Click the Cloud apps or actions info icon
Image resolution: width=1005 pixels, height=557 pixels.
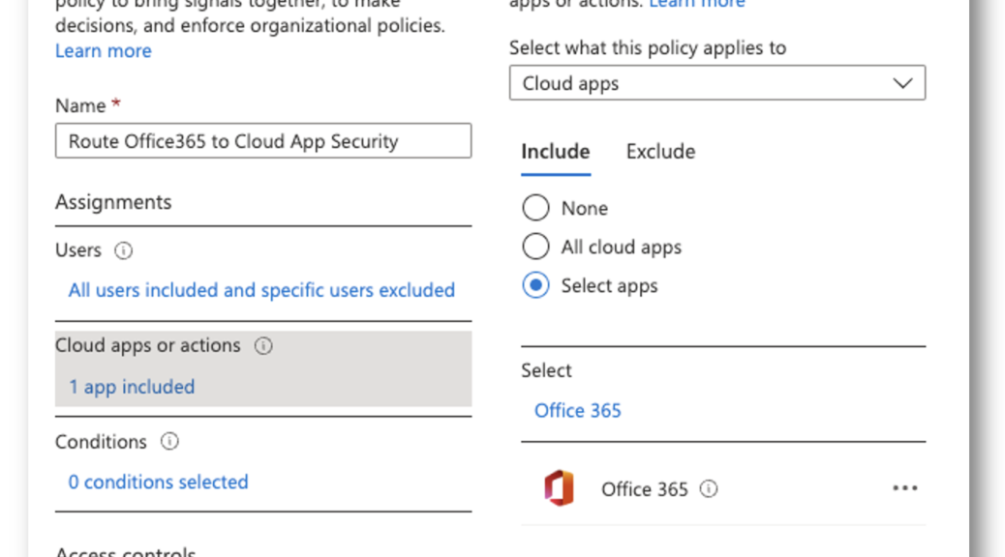pos(263,346)
